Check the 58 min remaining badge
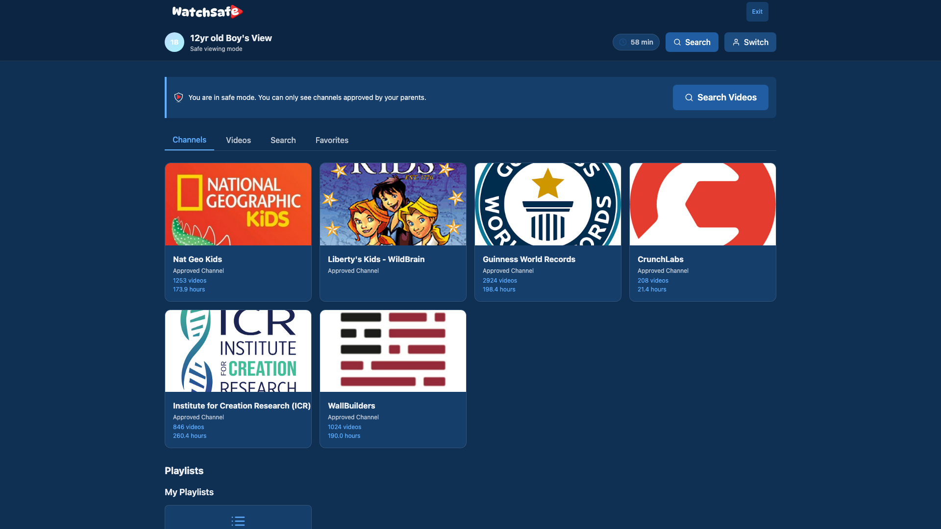The width and height of the screenshot is (941, 529). click(636, 42)
